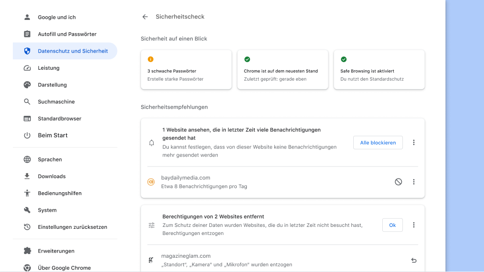Click the shield icon for Datenschutz und Sicherheit
The image size is (484, 272).
coord(27,51)
